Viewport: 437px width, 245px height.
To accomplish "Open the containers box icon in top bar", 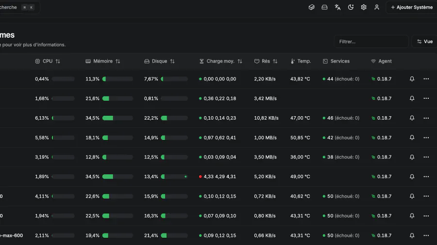I will pyautogui.click(x=312, y=7).
